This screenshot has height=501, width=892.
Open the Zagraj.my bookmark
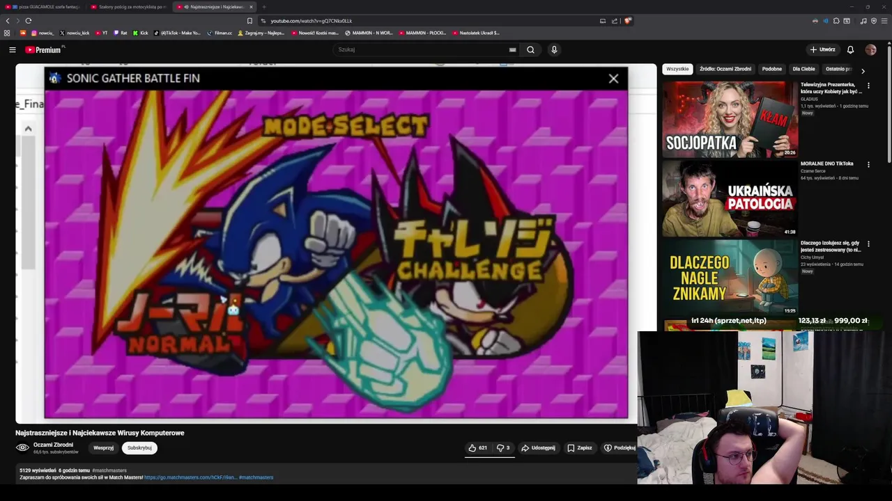[x=261, y=33]
